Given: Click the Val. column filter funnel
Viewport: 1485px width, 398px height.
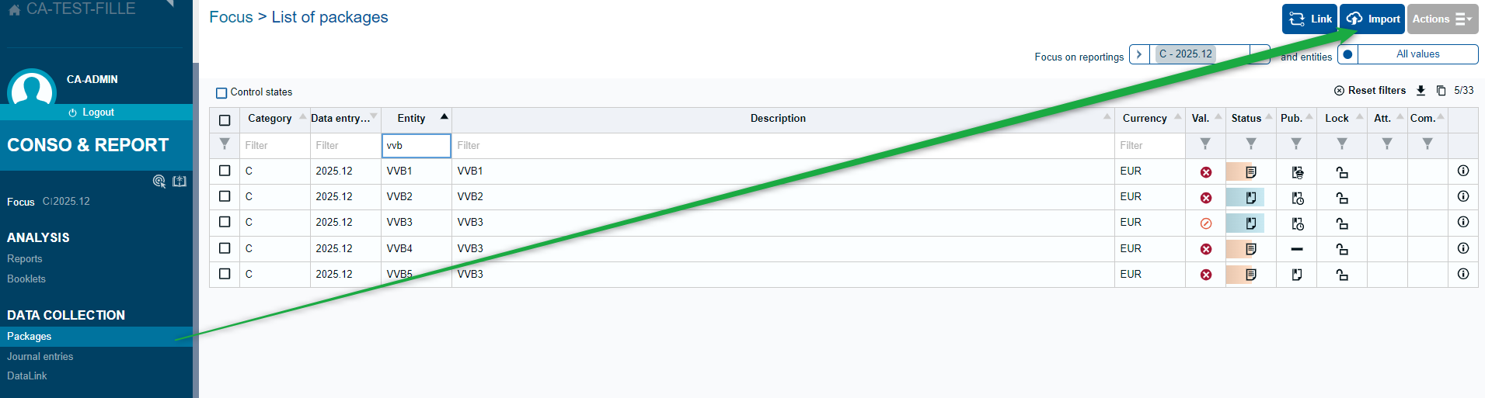Looking at the screenshot, I should pos(1205,144).
